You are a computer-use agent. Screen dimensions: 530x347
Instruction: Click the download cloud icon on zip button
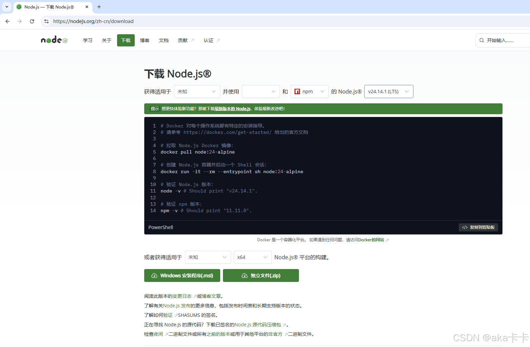point(244,275)
